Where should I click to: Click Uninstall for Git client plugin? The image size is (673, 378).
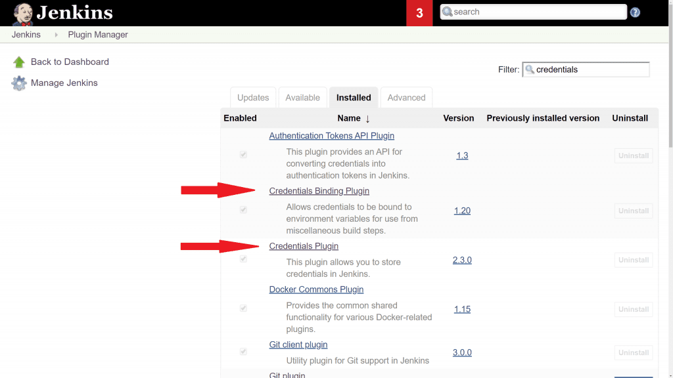[634, 352]
